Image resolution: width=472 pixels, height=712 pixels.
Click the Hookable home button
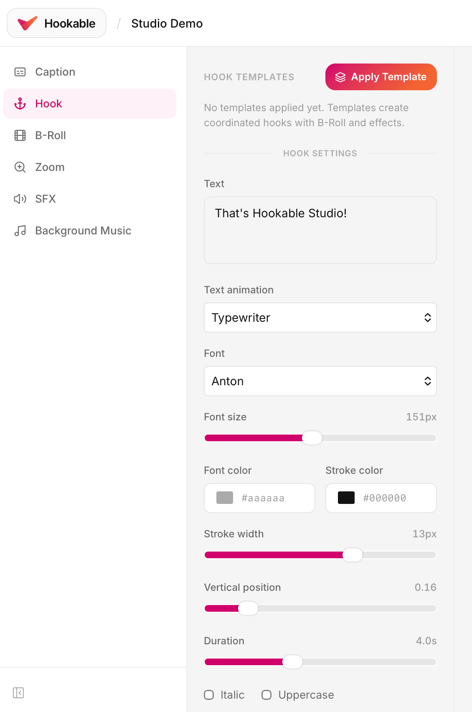pos(57,23)
